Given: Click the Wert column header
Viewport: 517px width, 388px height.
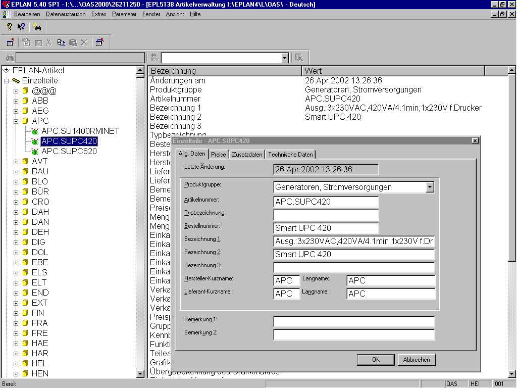Looking at the screenshot, I should point(393,71).
